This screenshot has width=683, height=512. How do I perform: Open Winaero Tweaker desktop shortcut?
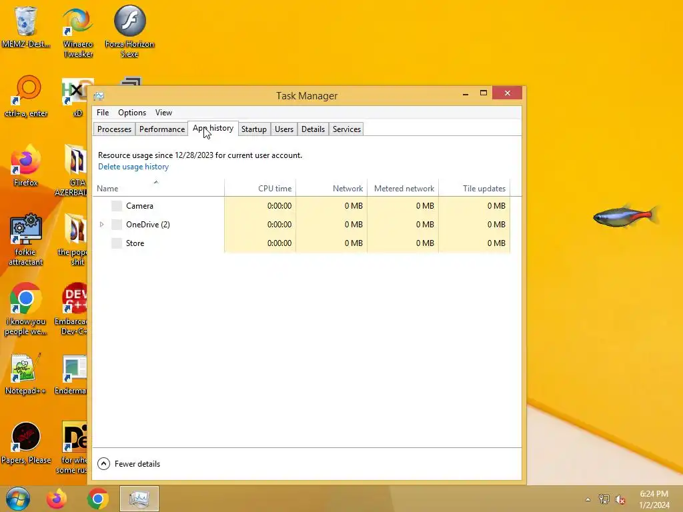point(77,32)
